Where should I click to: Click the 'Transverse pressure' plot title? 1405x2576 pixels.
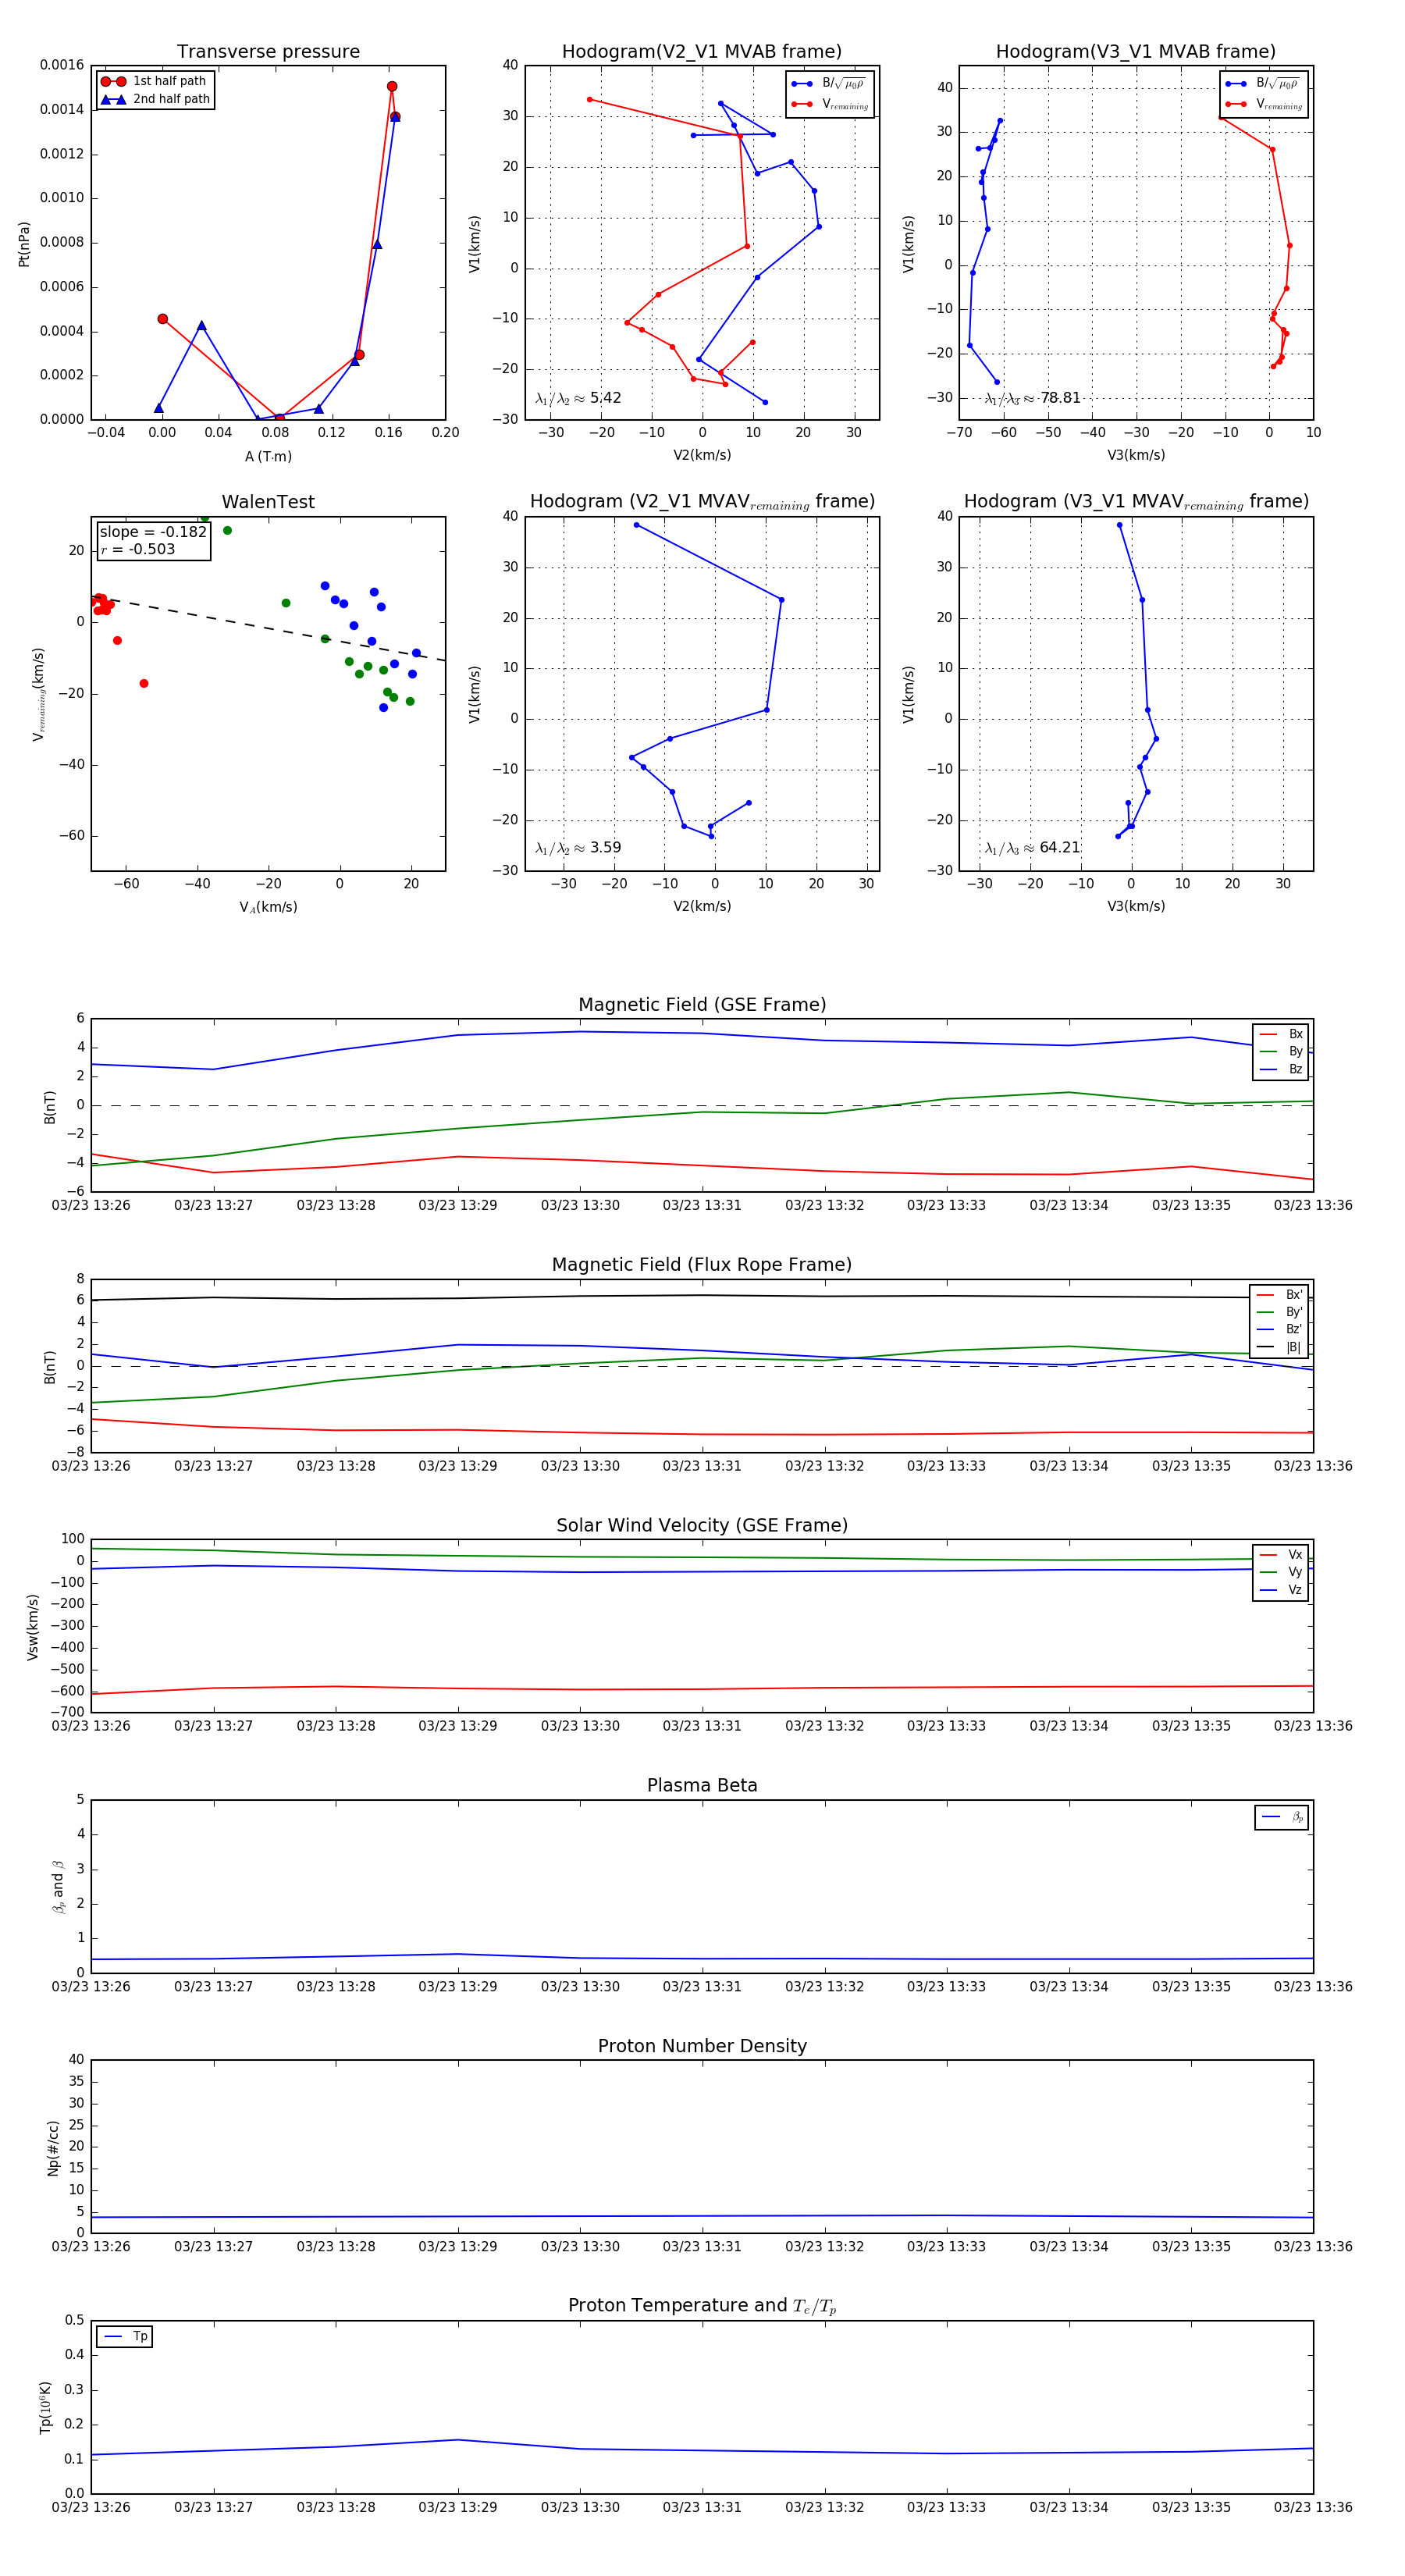(268, 52)
